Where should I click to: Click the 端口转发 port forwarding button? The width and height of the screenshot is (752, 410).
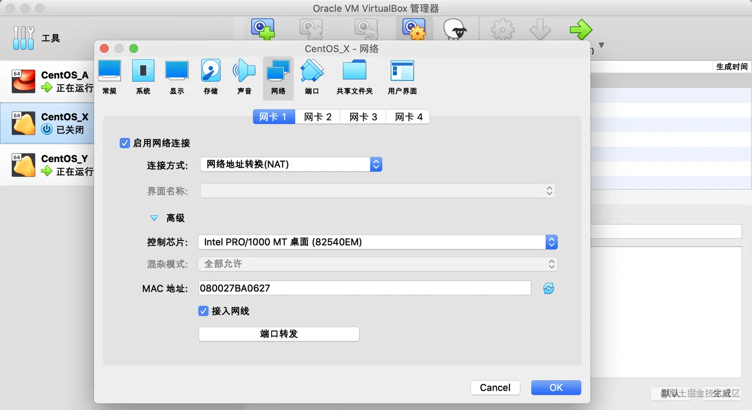click(279, 334)
